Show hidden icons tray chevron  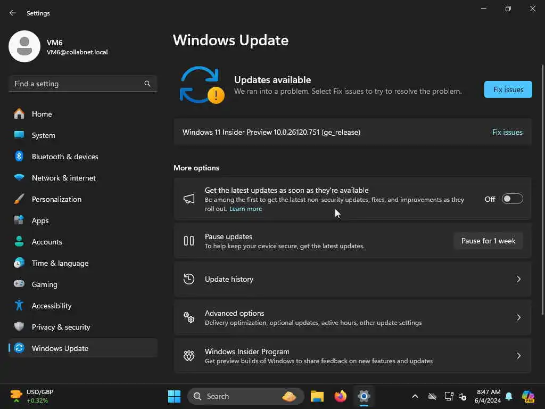(415, 396)
